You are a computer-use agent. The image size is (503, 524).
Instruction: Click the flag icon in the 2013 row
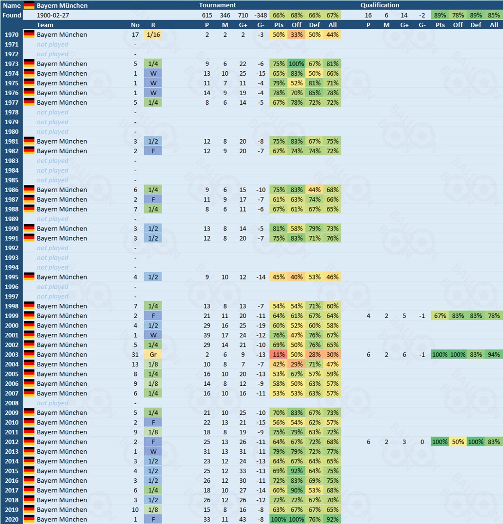29,452
